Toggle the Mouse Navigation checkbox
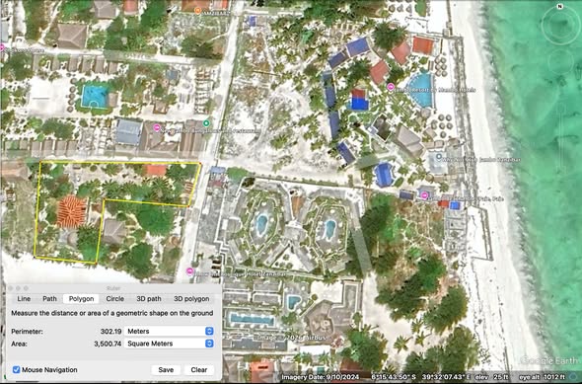Image resolution: width=582 pixels, height=384 pixels. [17, 369]
